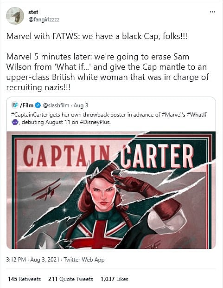Open the Captain Carter poster image
Screen dimensions: 223x288
pos(111,190)
